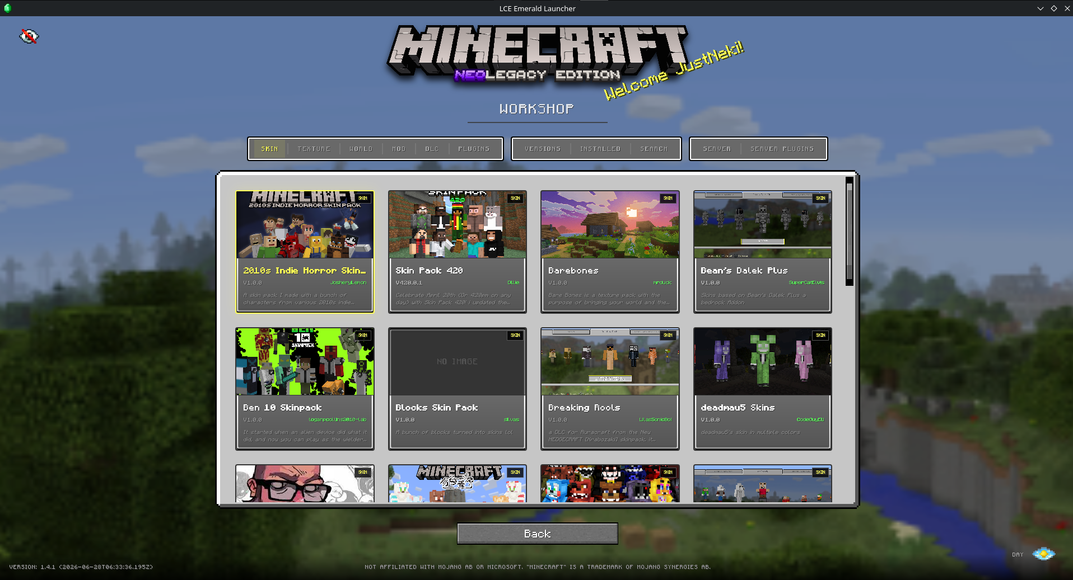
Task: Click the "Celebrate April 20th" description text
Action: [x=454, y=299]
